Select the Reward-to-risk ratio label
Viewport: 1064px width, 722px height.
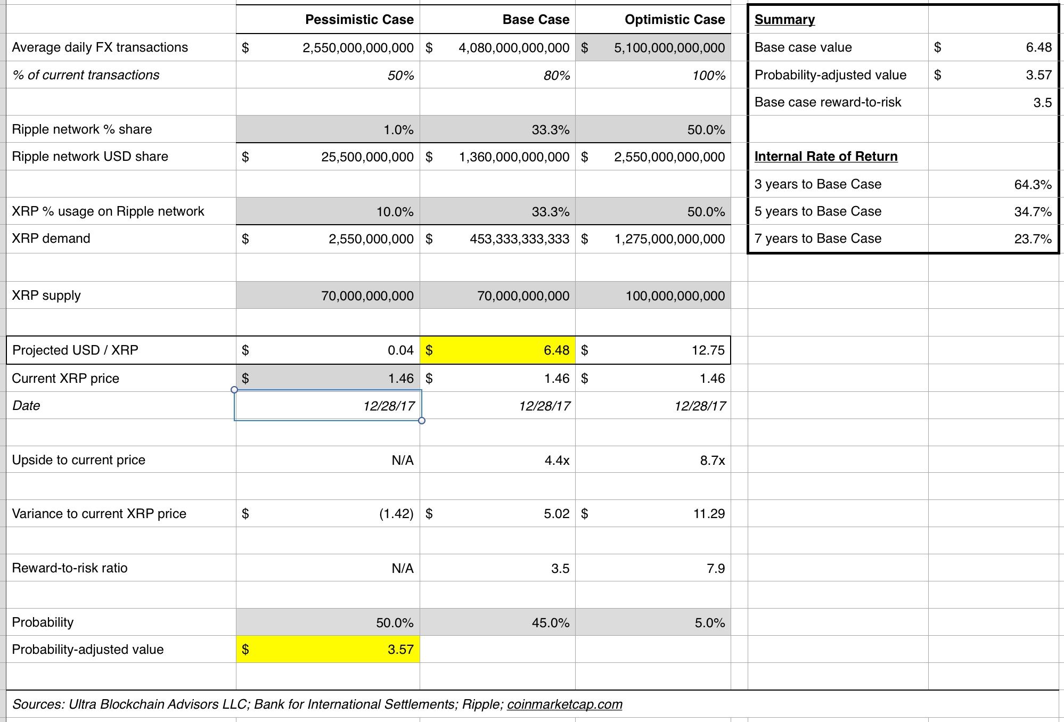[70, 568]
